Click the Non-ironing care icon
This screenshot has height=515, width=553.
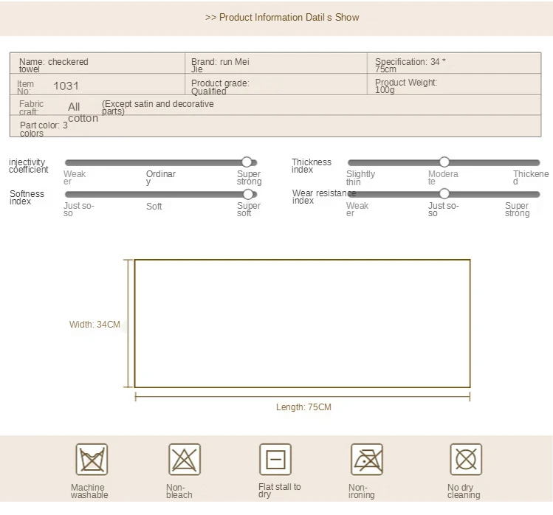coord(367,460)
